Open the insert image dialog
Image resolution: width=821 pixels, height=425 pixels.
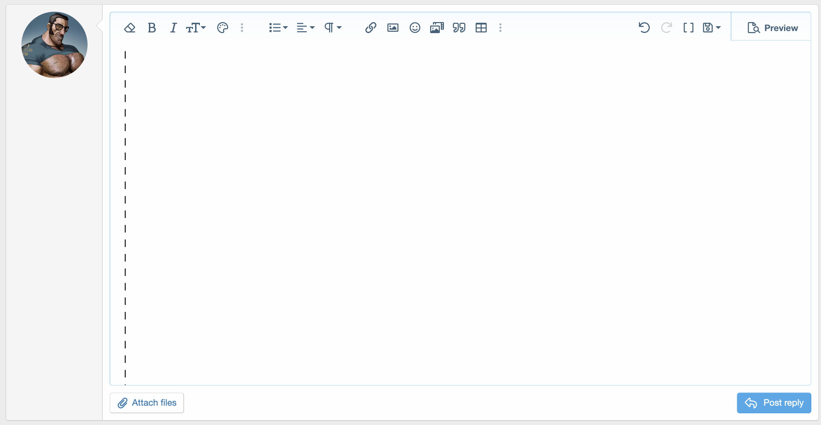coord(393,28)
